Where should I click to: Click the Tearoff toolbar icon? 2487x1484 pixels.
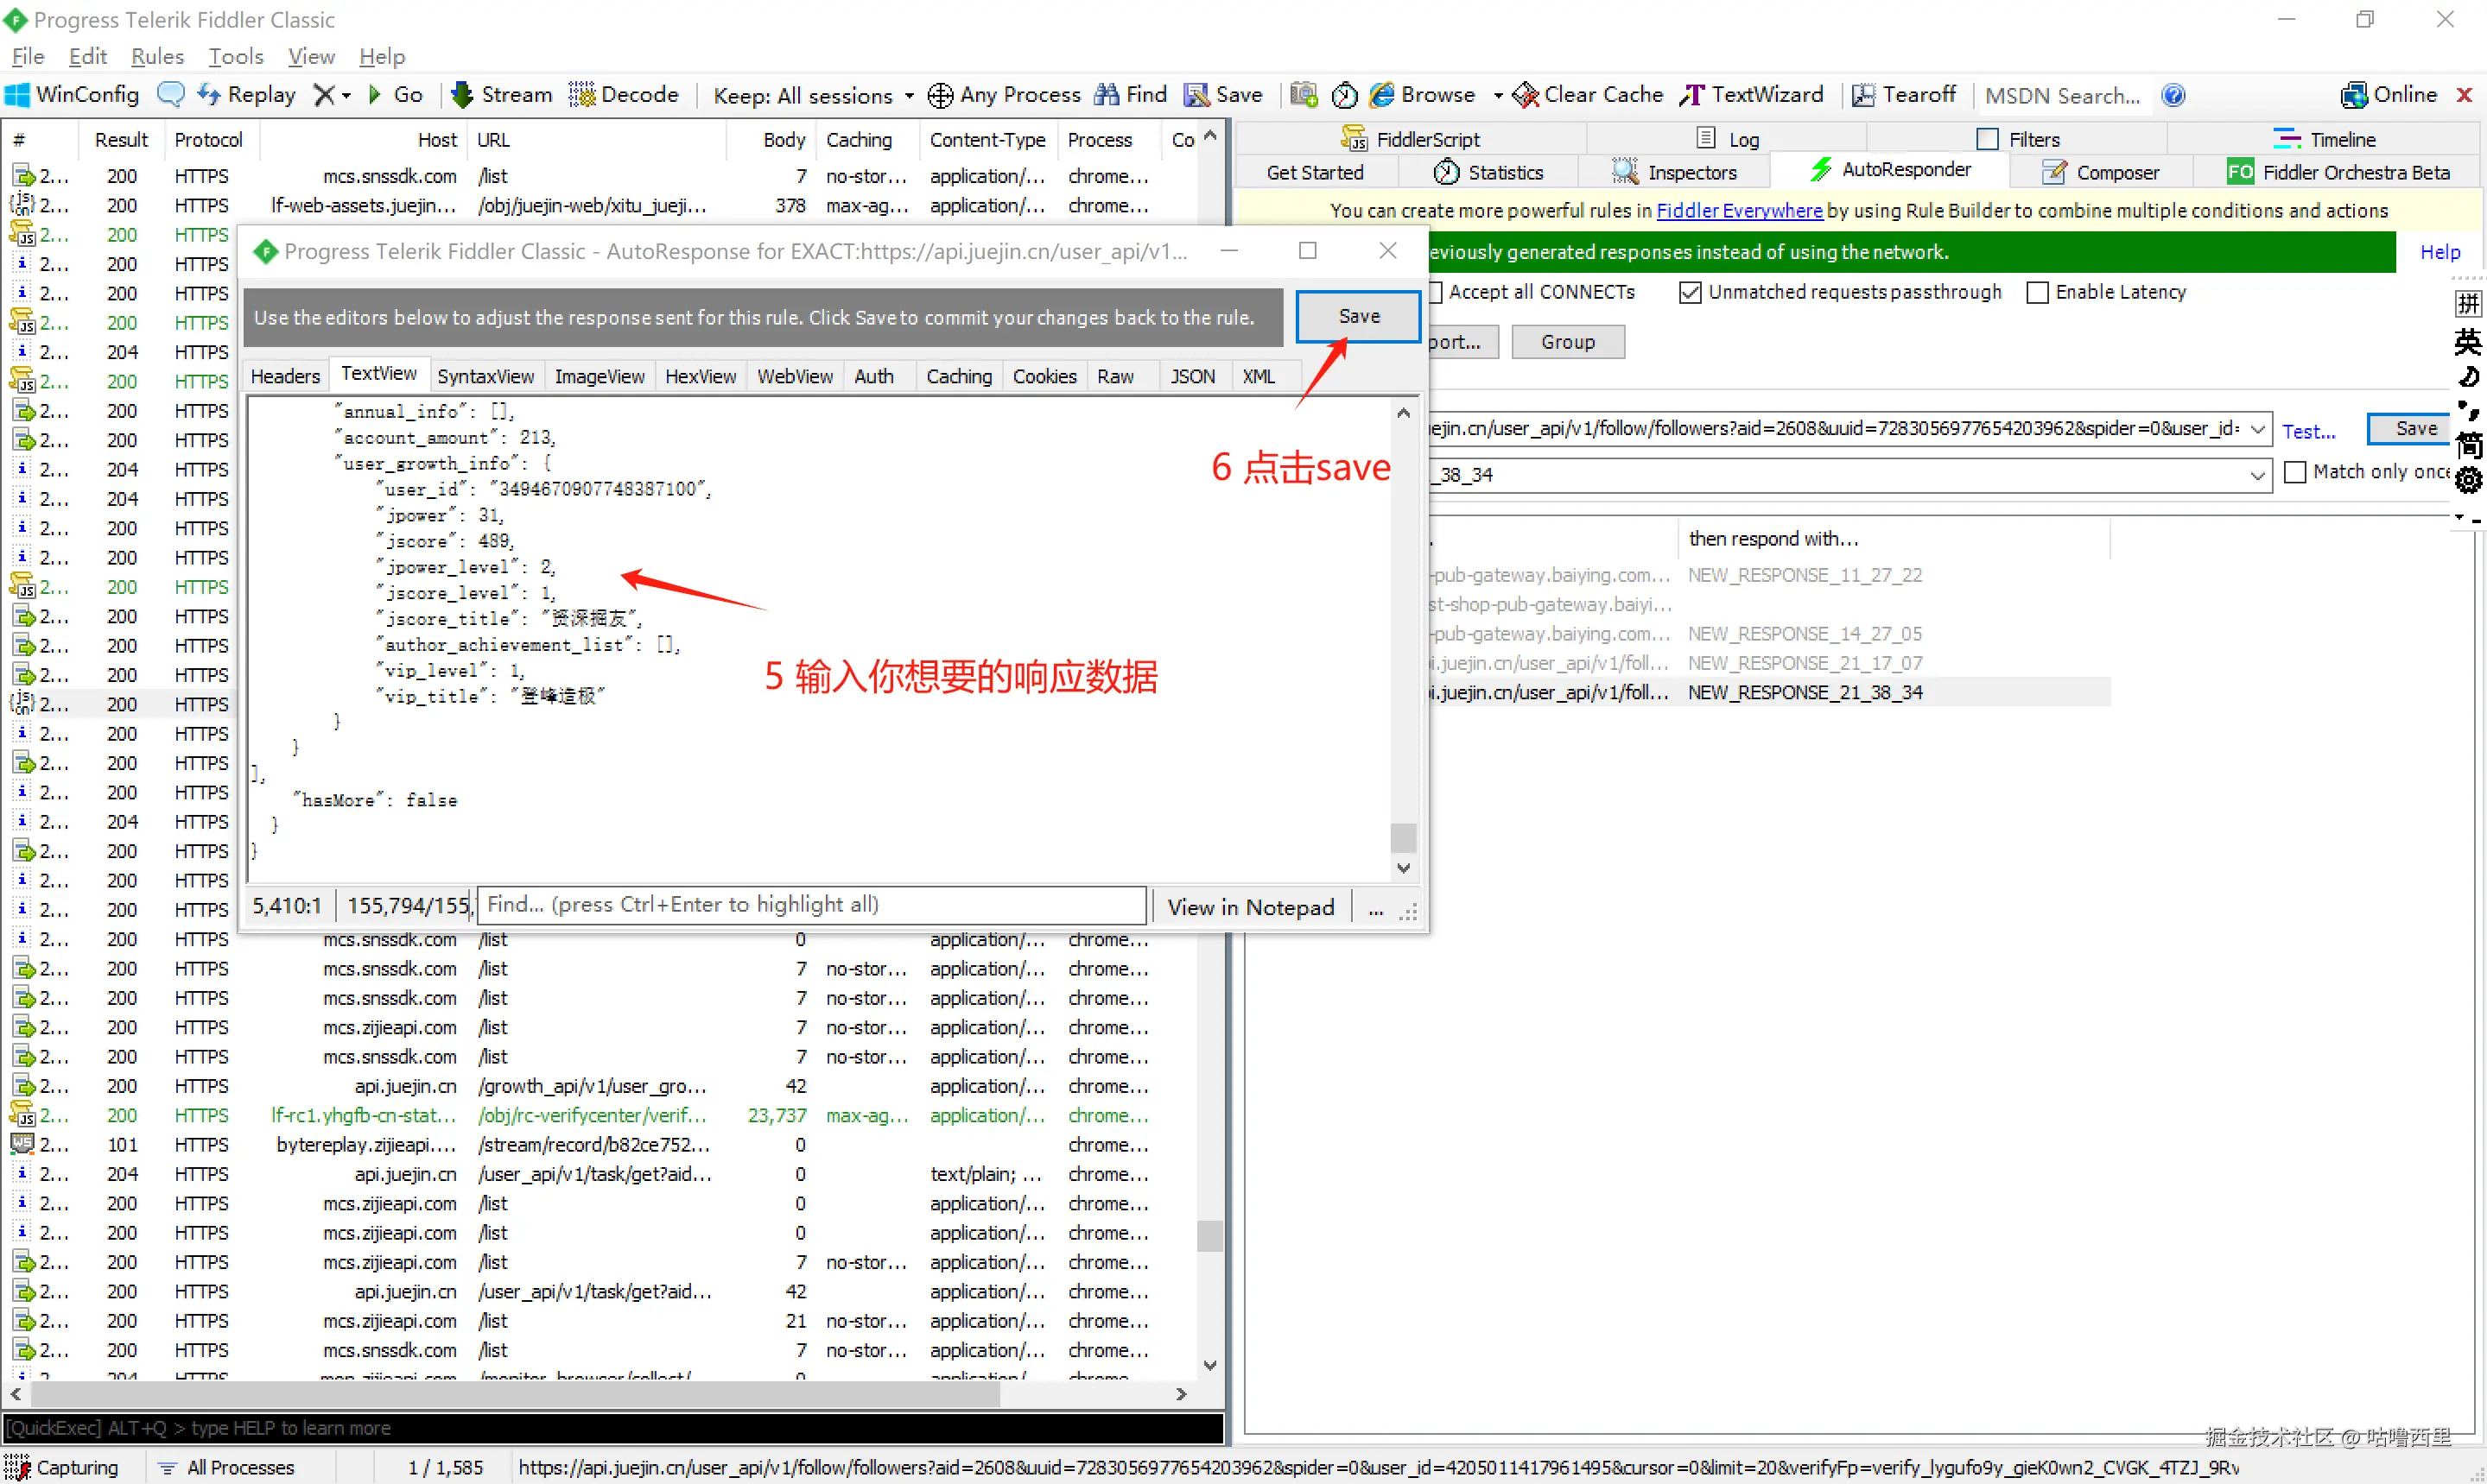click(1862, 95)
